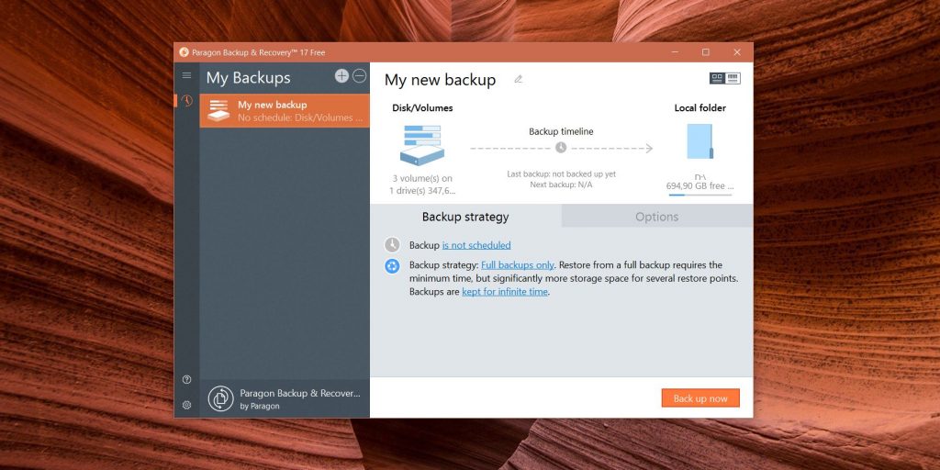Open the hamburger menu in the sidebar
The width and height of the screenshot is (940, 470).
(186, 76)
